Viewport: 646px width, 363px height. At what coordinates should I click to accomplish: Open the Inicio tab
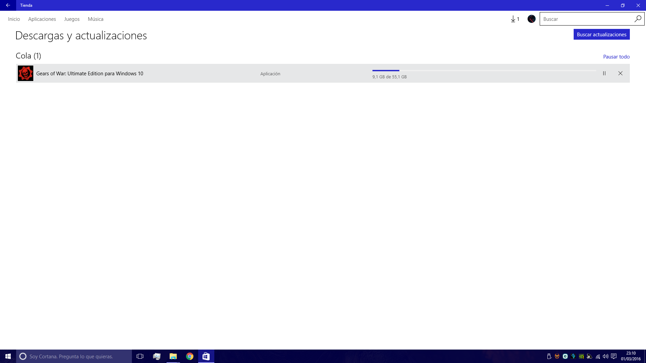(x=14, y=19)
